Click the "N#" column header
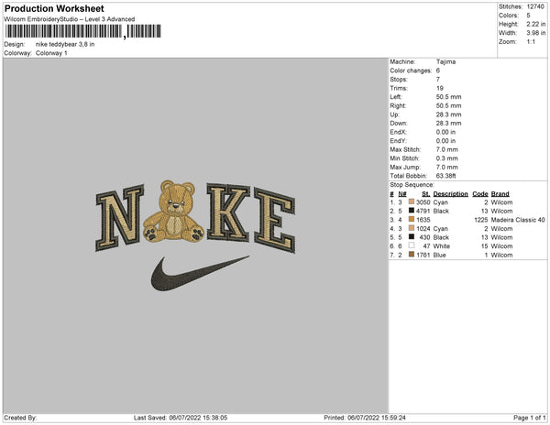Viewport: 550px width, 425px height. coord(402,194)
